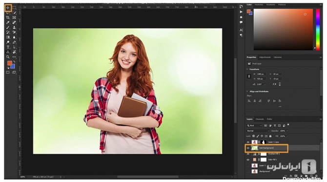Hide the Gradient Fill 1 layer
The height and width of the screenshot is (182, 327).
pos(248,154)
